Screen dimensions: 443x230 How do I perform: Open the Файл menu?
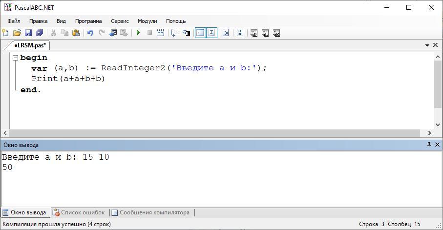(x=14, y=21)
